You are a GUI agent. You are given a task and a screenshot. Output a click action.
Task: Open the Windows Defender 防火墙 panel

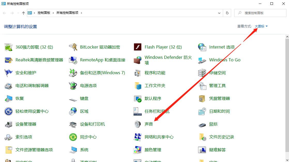point(168,60)
